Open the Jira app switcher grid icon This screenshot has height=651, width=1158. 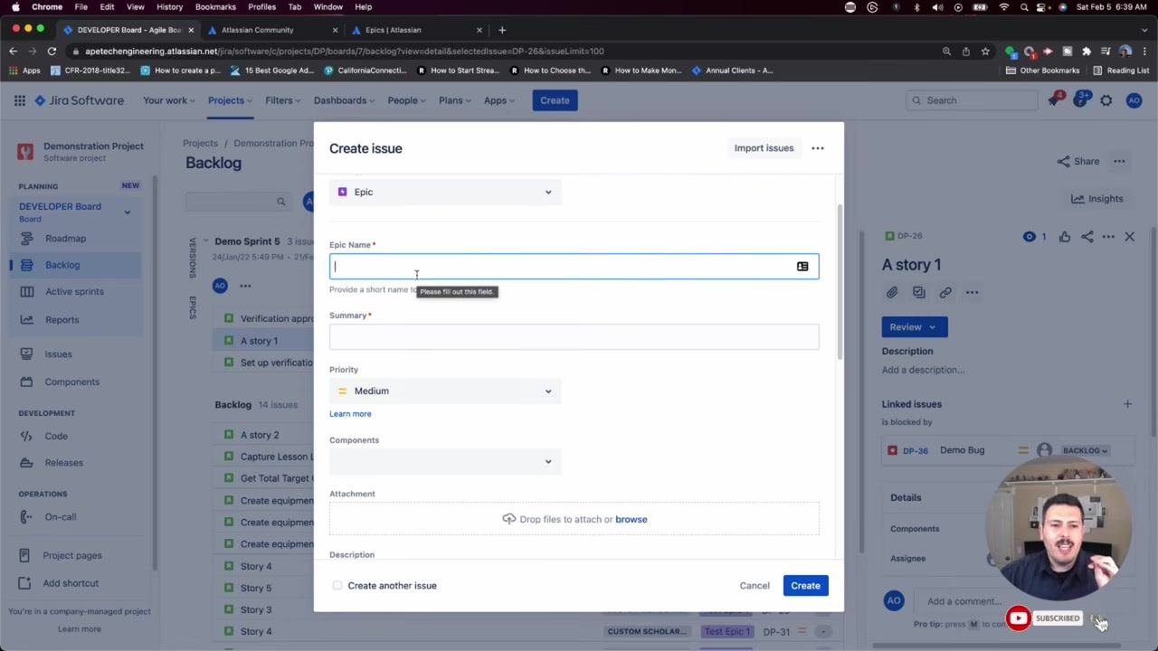point(20,100)
